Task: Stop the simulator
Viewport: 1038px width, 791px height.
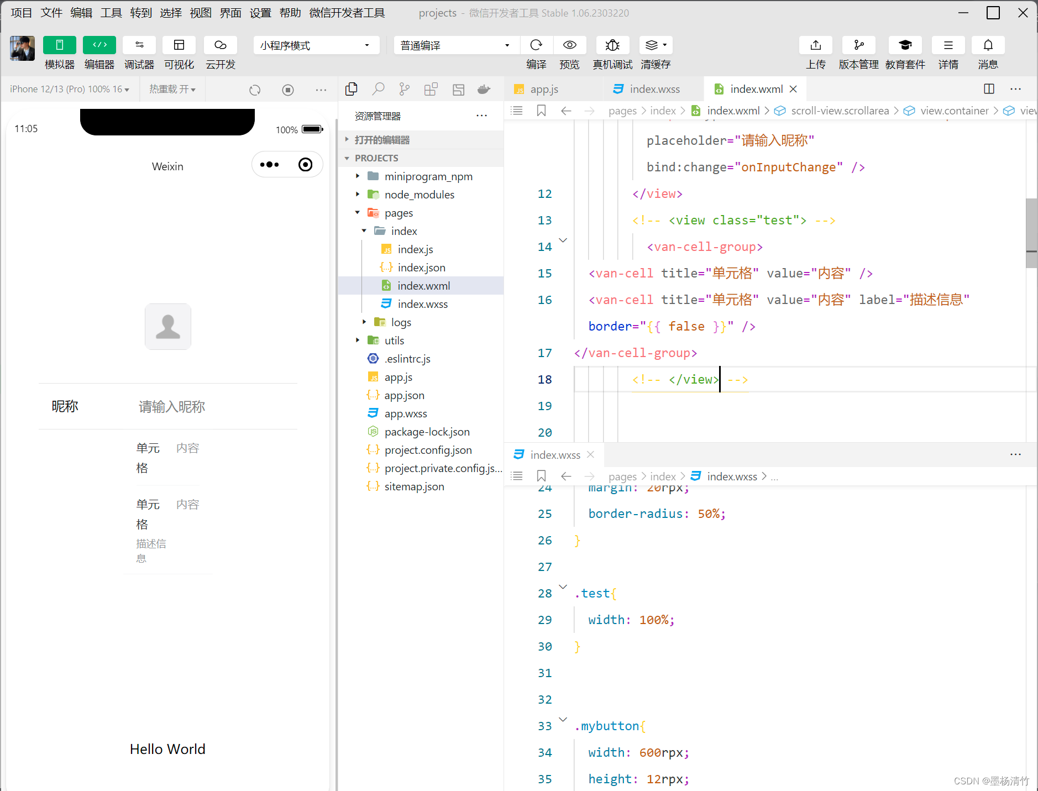Action: pyautogui.click(x=288, y=90)
